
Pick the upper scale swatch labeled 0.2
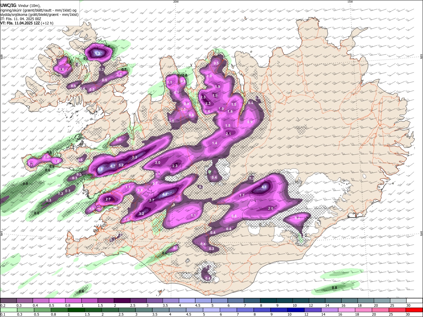click(x=8, y=300)
